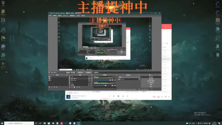
Task: Pop out Sources dock panel icon
Action: point(92,75)
